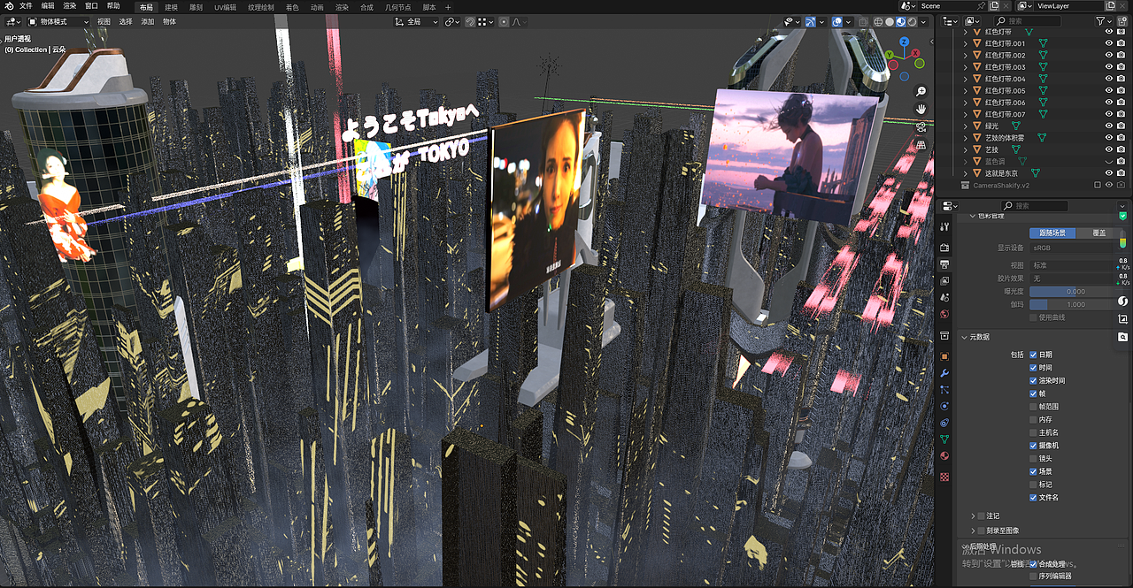Expand the 这就是东京 outliner item
The image size is (1133, 588).
pyautogui.click(x=966, y=173)
